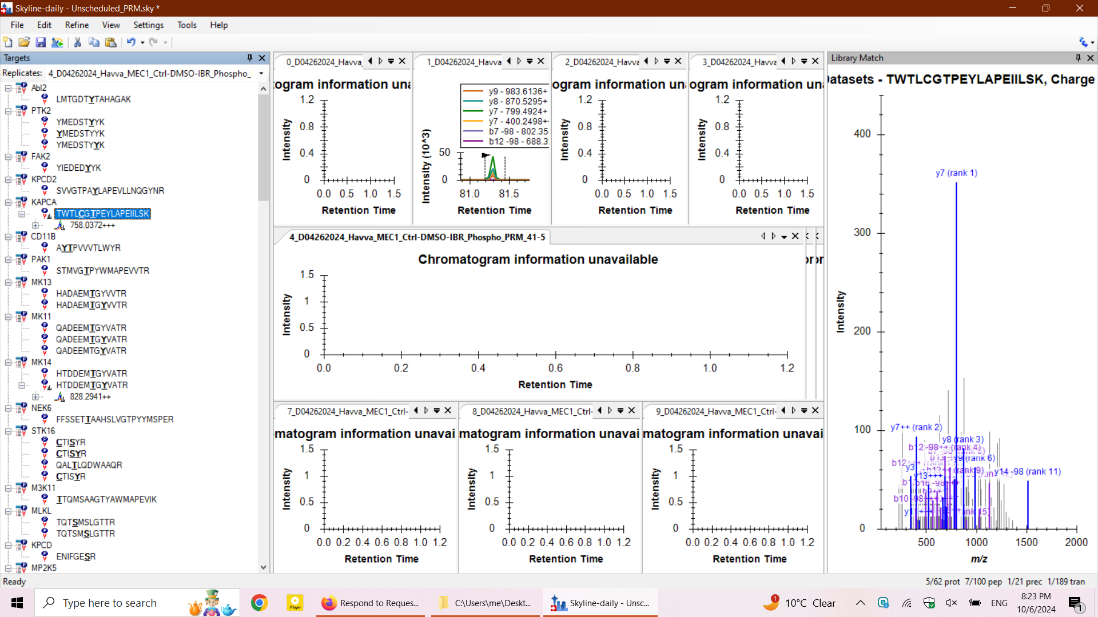Collapse the KAPCA protein node
Viewport: 1098px width, 617px height.
point(8,202)
